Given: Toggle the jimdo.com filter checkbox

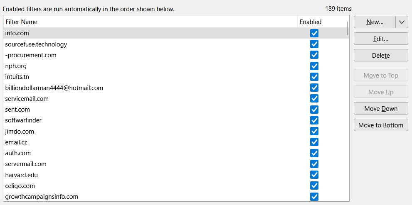Looking at the screenshot, I should (314, 132).
